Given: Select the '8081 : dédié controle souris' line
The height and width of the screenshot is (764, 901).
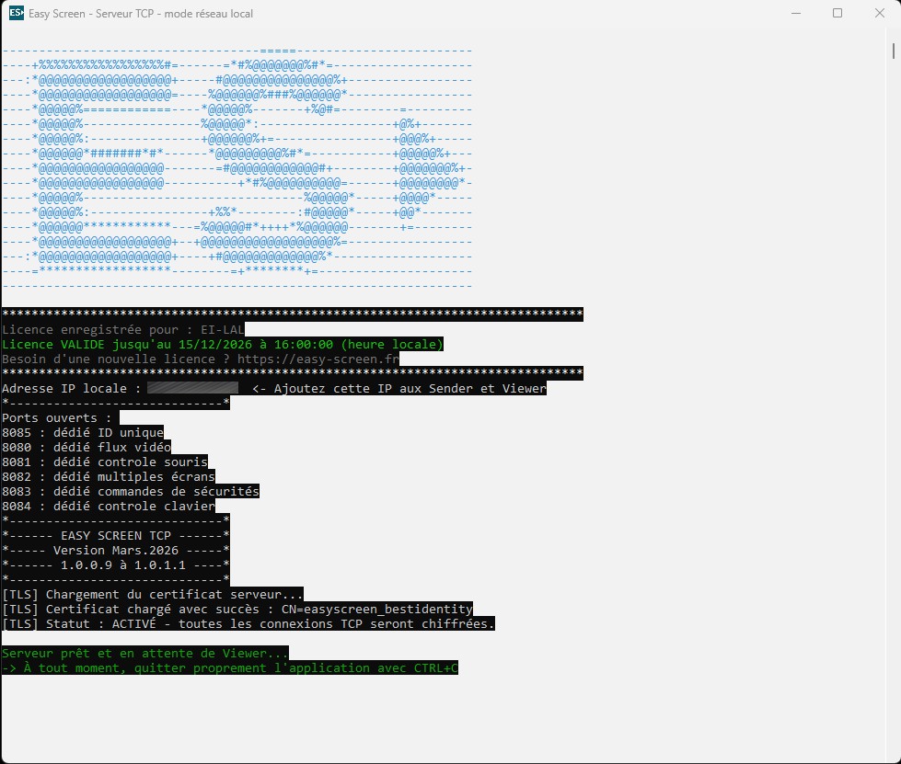Looking at the screenshot, I should 105,462.
